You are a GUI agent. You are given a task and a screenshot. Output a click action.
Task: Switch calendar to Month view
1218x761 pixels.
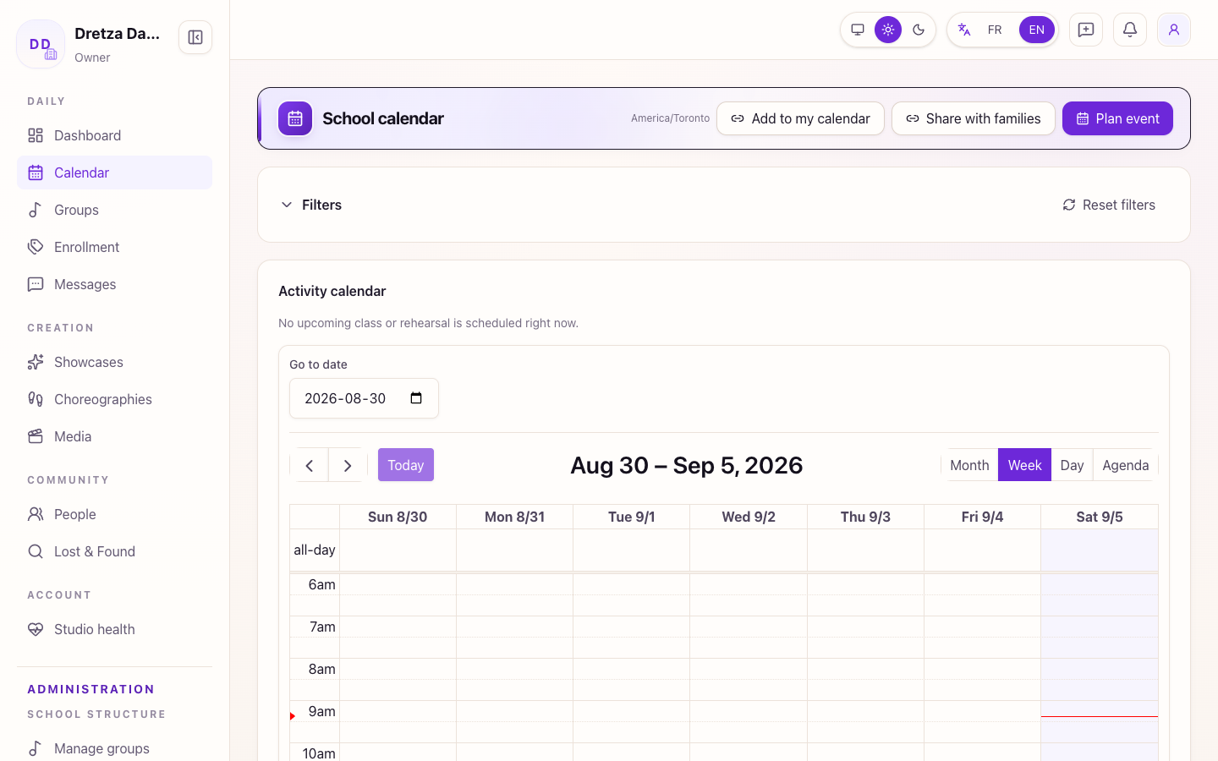pyautogui.click(x=969, y=465)
